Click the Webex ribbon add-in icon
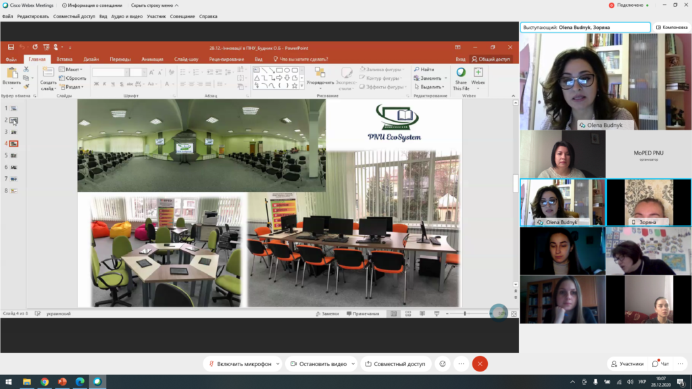Image resolution: width=692 pixels, height=389 pixels. pyautogui.click(x=478, y=73)
